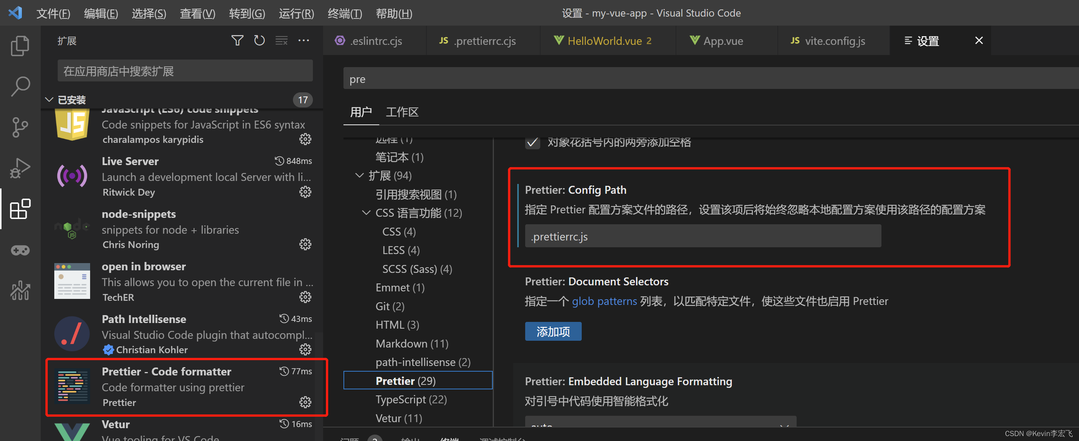
Task: Click the gear icon for Live Server extension
Action: pos(305,192)
